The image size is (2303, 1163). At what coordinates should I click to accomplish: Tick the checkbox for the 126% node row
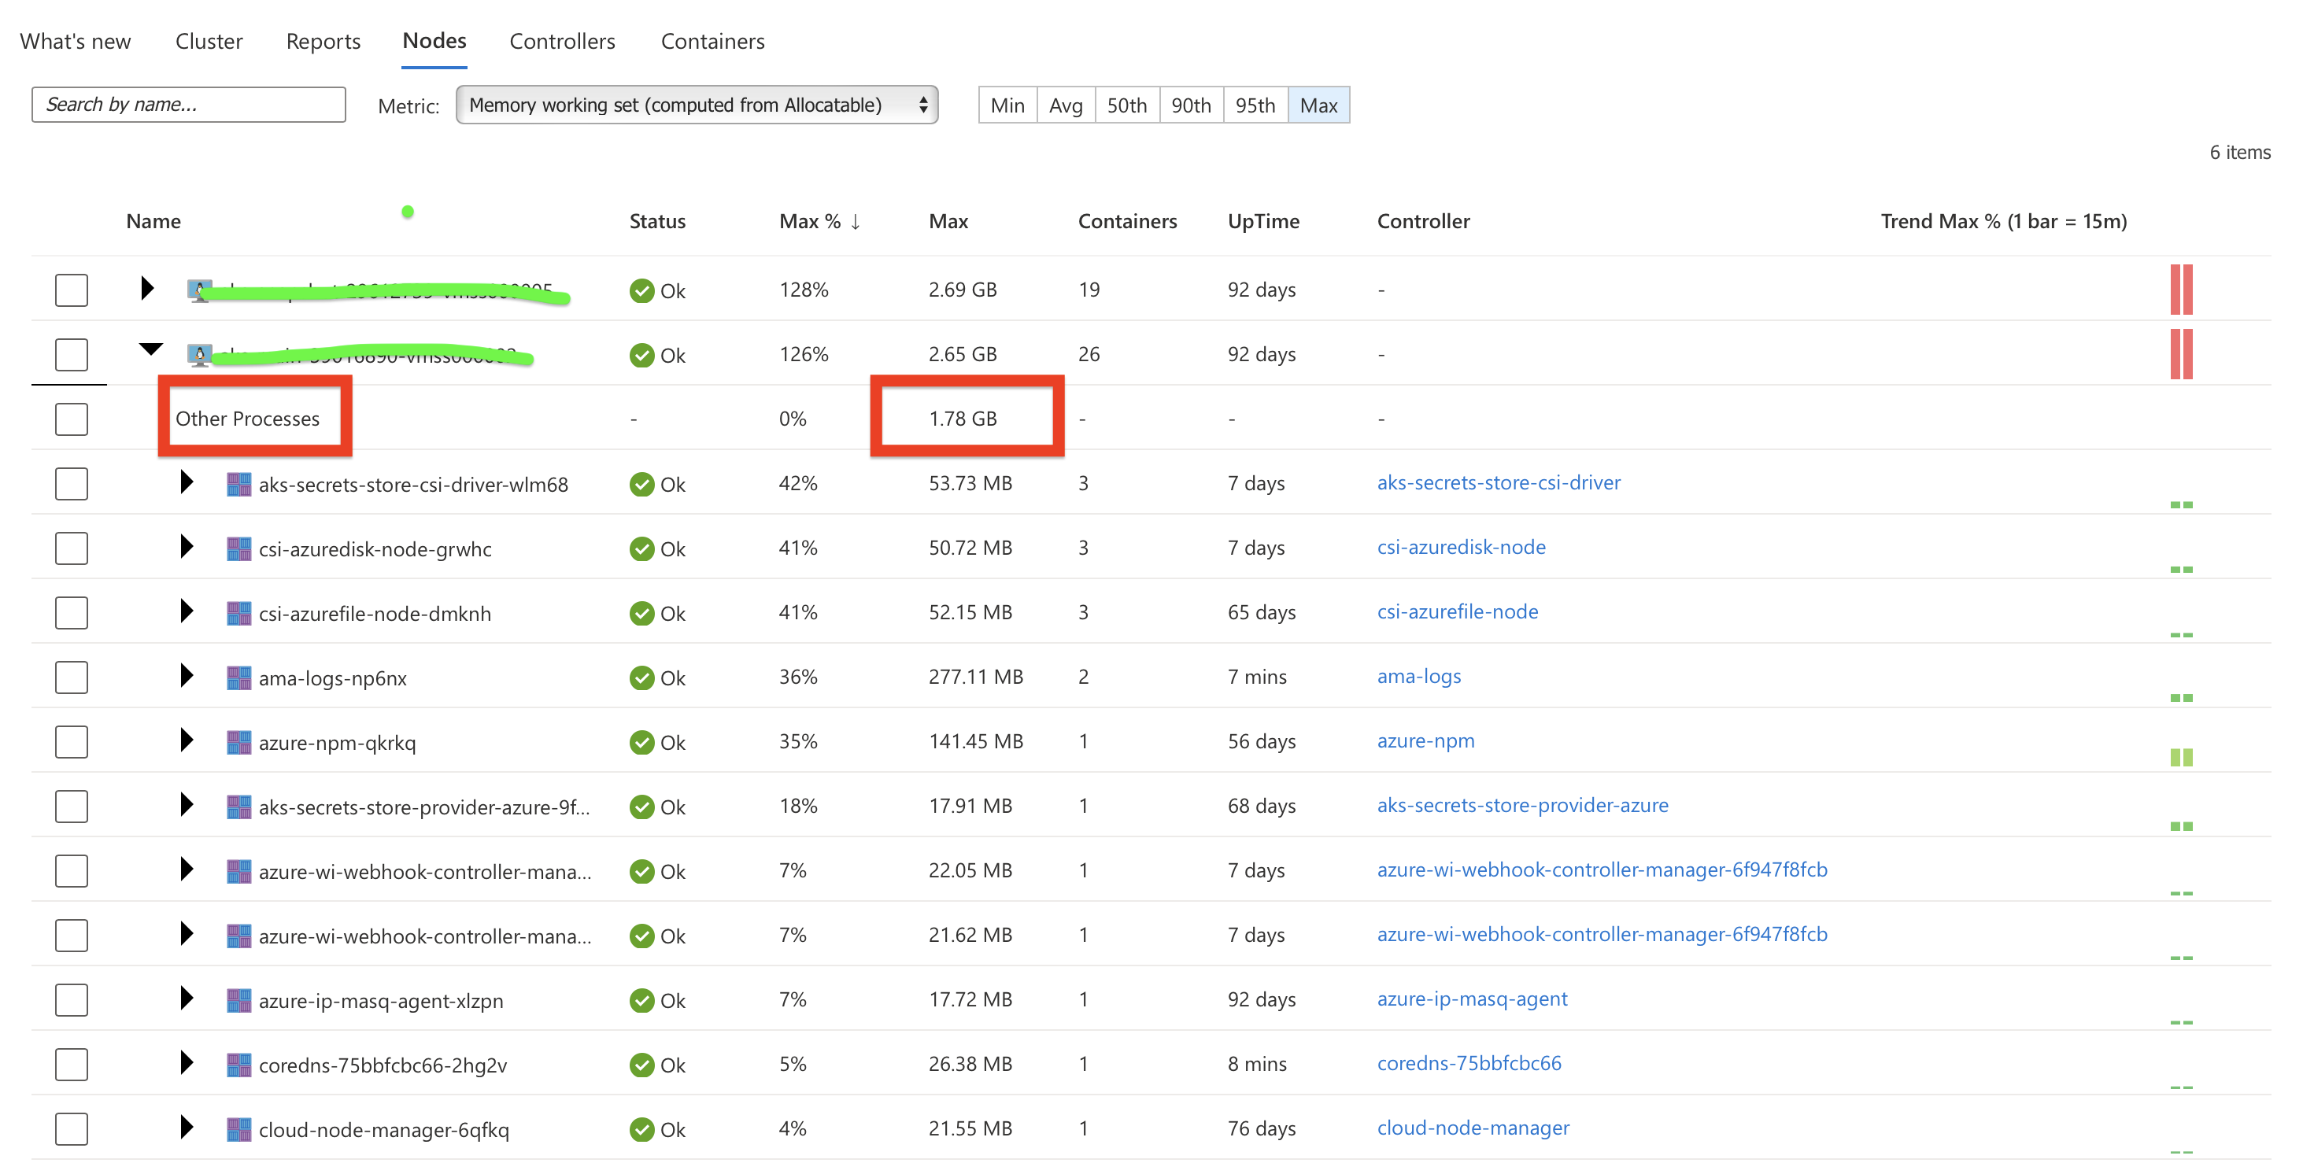[x=71, y=354]
